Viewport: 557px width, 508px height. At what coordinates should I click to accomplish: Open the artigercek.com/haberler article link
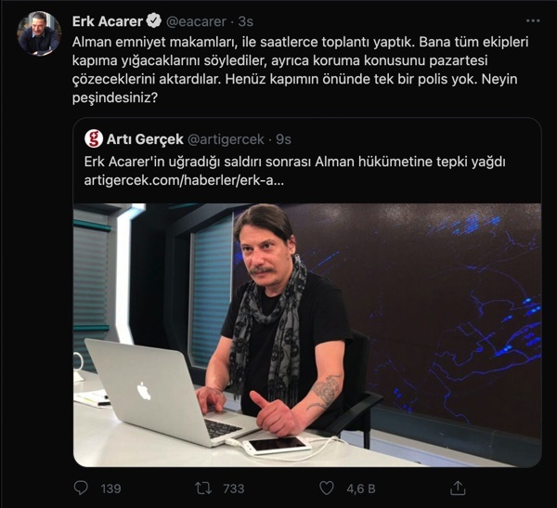coord(184,180)
